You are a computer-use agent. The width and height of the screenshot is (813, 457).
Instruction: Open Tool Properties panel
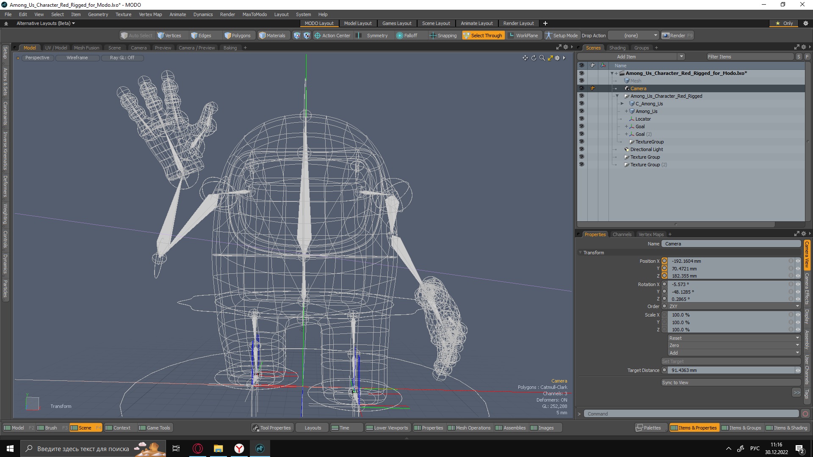pyautogui.click(x=271, y=428)
